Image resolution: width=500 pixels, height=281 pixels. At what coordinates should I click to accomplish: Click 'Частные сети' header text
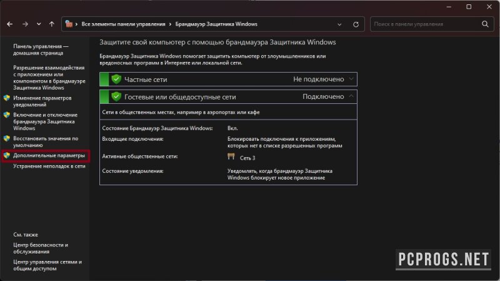pos(146,79)
